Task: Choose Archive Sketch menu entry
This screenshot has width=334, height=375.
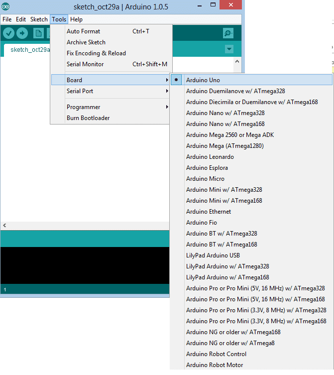Action: pos(110,42)
